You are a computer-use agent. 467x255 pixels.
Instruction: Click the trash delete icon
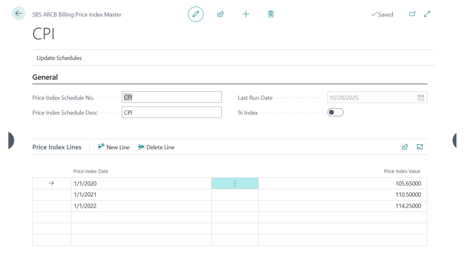[271, 14]
